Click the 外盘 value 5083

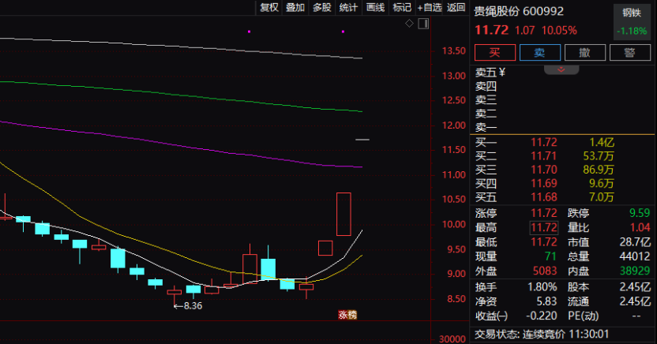click(x=545, y=271)
